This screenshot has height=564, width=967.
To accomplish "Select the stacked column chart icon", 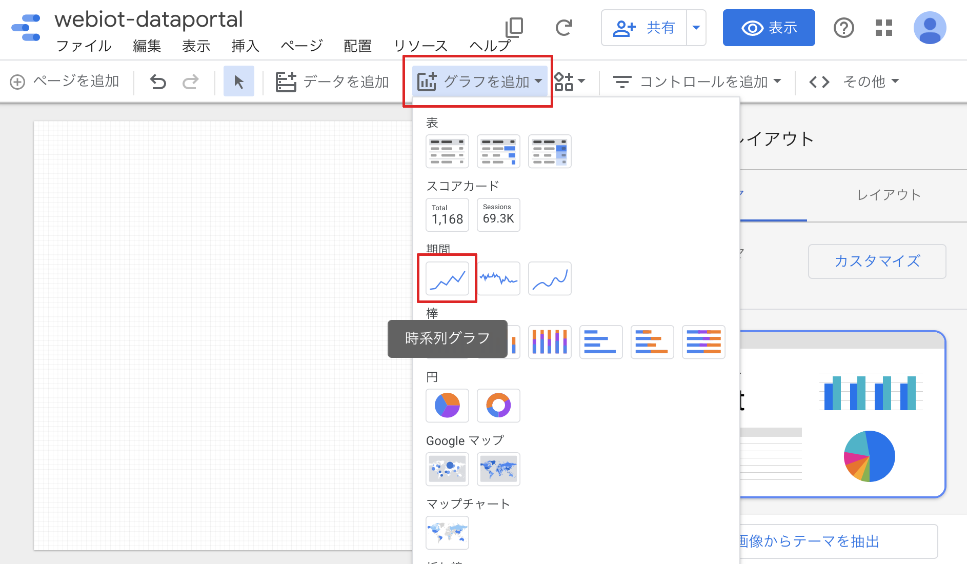I will (549, 342).
